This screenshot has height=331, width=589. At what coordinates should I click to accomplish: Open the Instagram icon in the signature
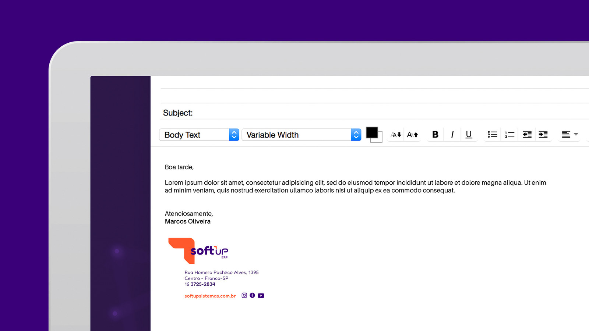pos(244,295)
